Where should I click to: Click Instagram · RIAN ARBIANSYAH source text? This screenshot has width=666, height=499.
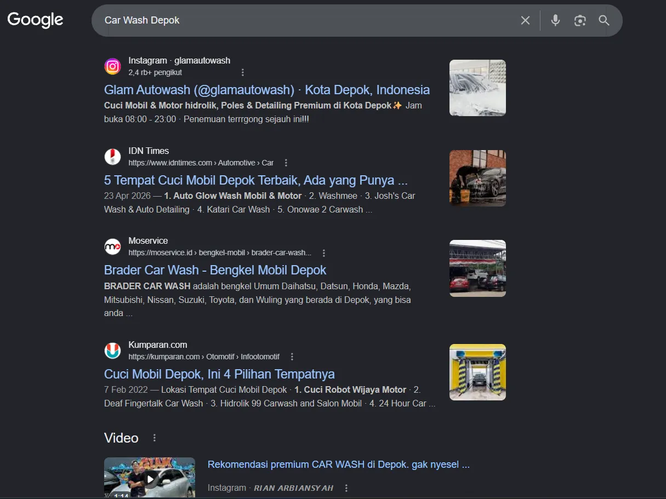tap(270, 487)
